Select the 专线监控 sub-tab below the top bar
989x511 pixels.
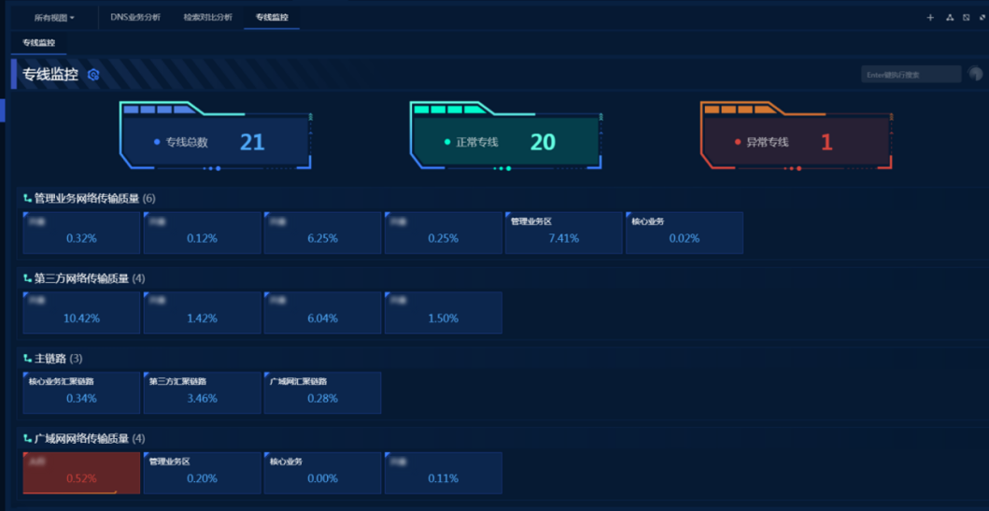pos(39,43)
